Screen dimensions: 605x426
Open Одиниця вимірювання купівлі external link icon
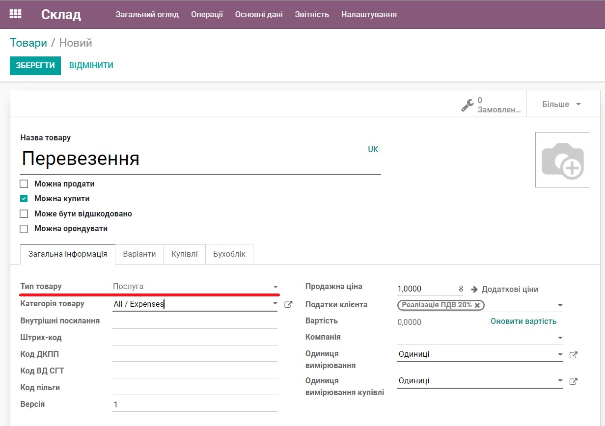pos(573,380)
